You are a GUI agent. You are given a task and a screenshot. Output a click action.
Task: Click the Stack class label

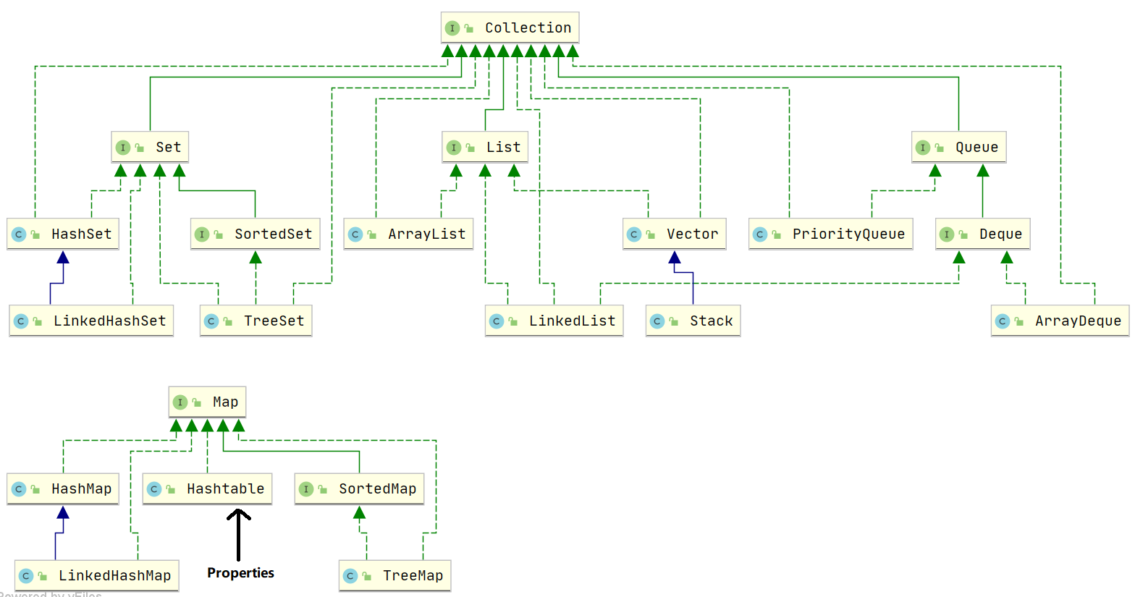tap(712, 321)
